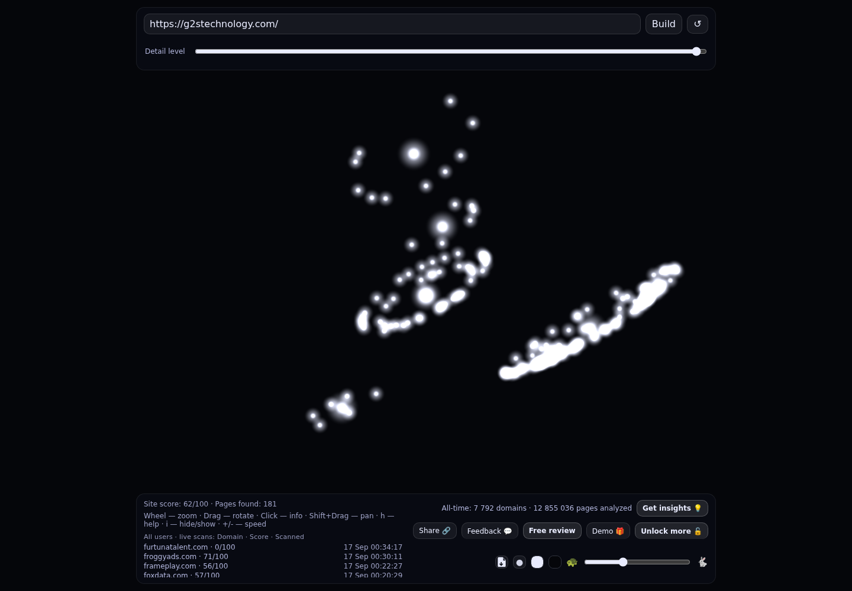Click the turtle slow-speed icon
852x591 pixels.
(572, 562)
